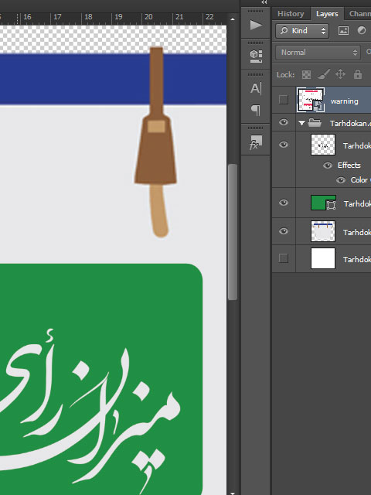Switch to the Channels tab

[359, 14]
